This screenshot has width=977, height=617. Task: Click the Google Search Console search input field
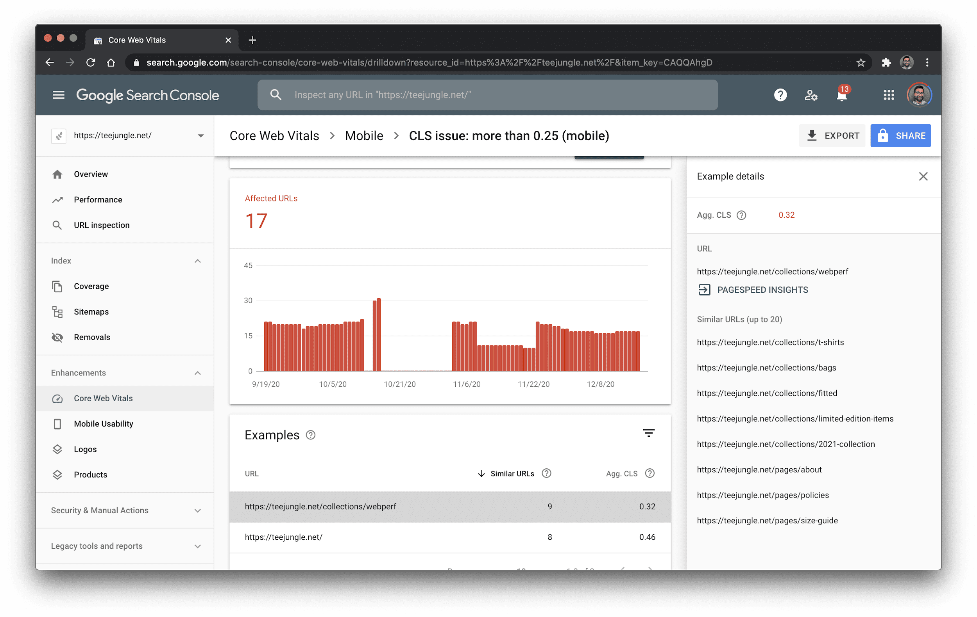pyautogui.click(x=487, y=94)
